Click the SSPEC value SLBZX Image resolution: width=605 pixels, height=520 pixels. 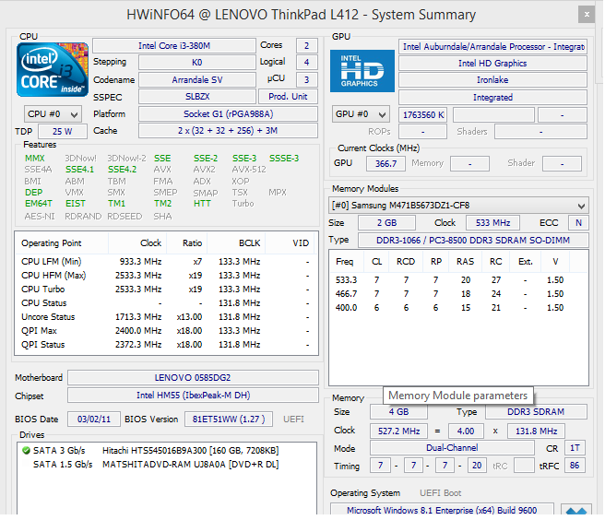[x=197, y=97]
